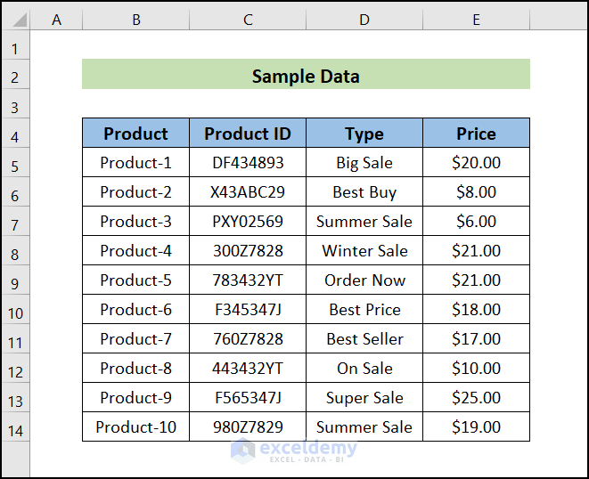Click the Price header cell
The image size is (589, 479).
476,134
